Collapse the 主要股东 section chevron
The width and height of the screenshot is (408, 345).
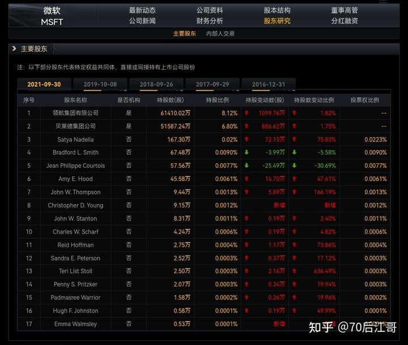(14, 49)
